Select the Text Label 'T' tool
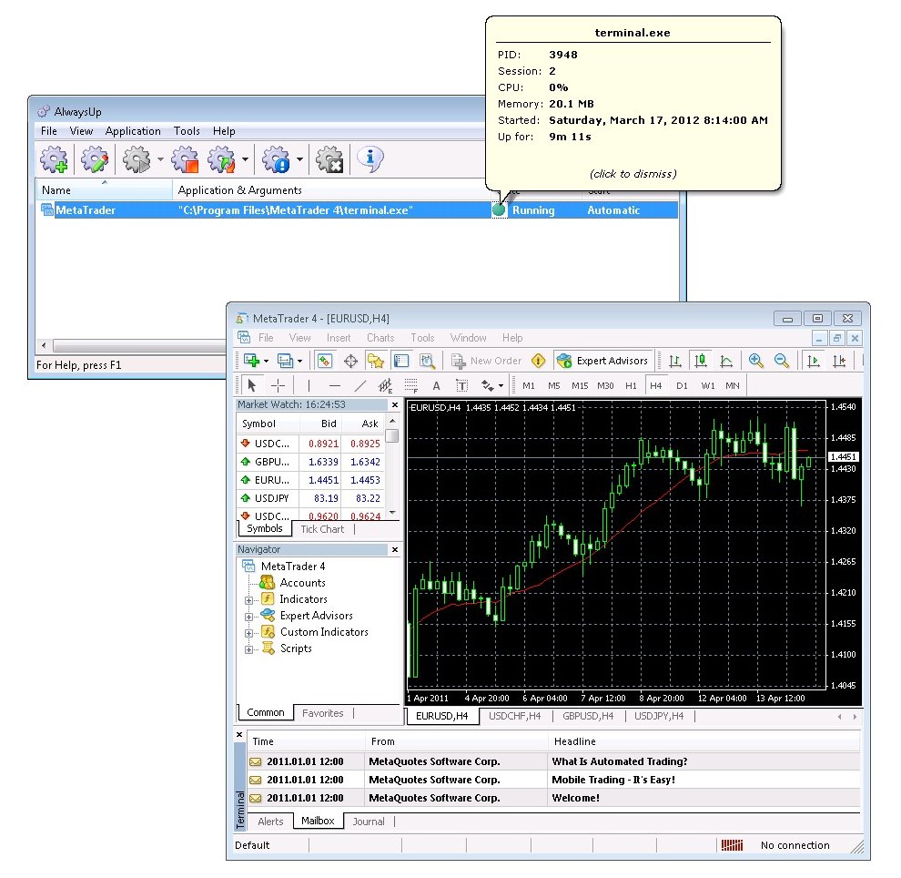This screenshot has width=901, height=878. point(461,385)
